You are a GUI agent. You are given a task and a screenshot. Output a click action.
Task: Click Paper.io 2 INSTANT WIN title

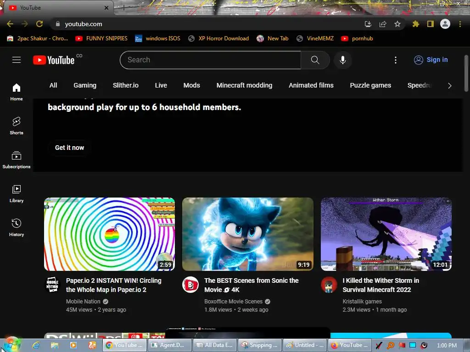click(x=114, y=285)
